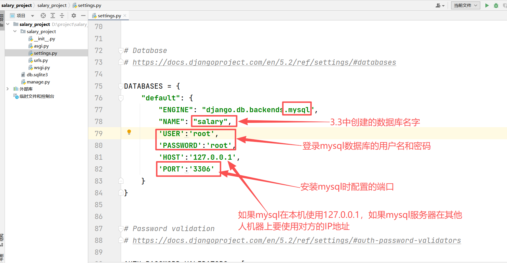Open the user account icon menu
This screenshot has height=263, width=507.
(x=440, y=5)
